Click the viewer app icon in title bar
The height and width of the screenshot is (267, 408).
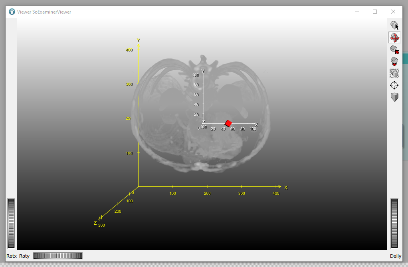click(x=12, y=12)
